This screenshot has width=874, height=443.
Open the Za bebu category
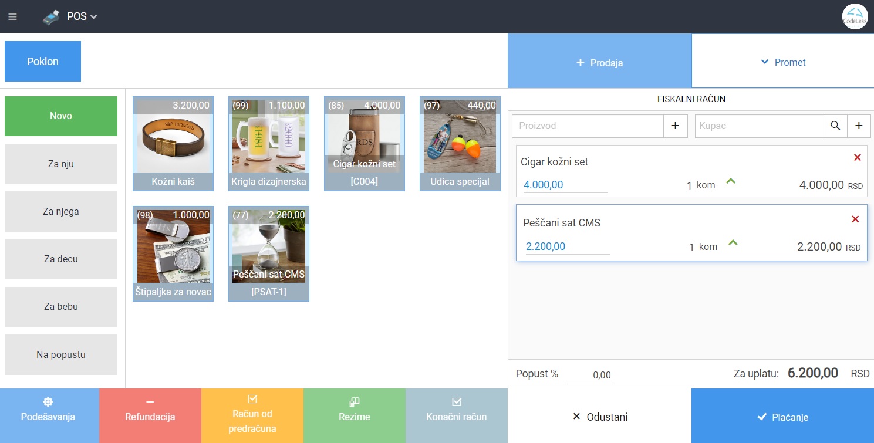pos(61,306)
